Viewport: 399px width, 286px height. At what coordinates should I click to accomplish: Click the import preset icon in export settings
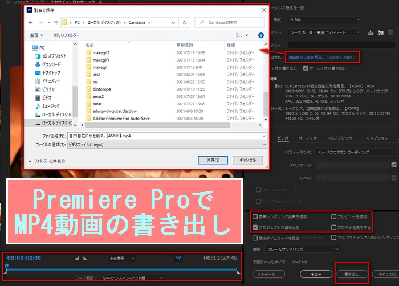(380, 32)
